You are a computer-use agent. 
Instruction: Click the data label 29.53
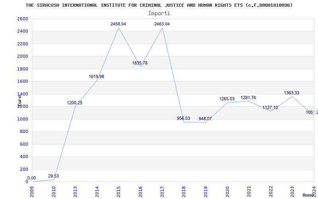point(53,176)
